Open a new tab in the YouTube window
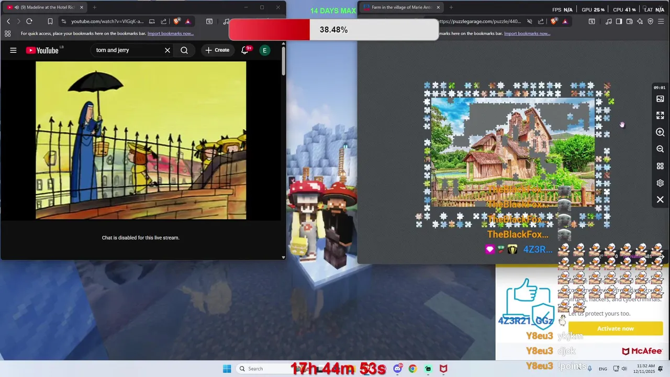The width and height of the screenshot is (670, 377). (94, 7)
